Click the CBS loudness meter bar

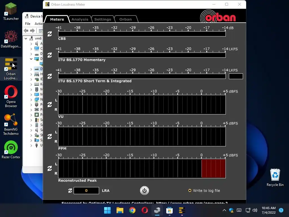tap(142, 34)
